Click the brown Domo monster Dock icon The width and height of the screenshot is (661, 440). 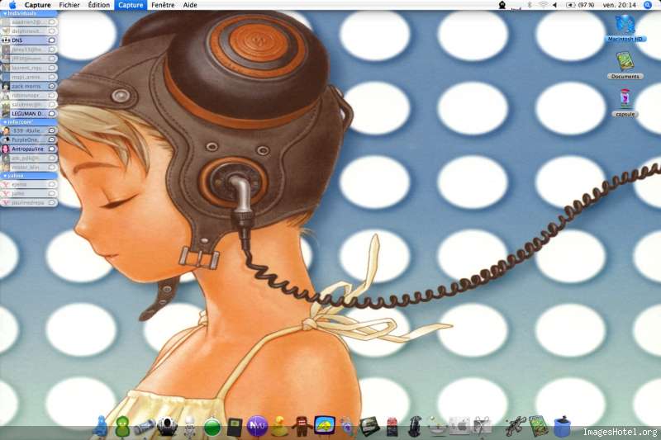click(302, 426)
